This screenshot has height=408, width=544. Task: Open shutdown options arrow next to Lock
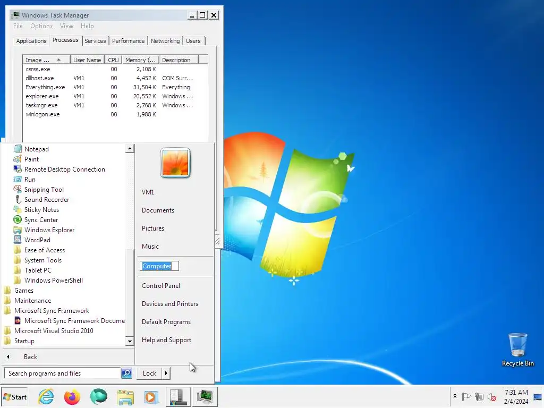point(166,373)
